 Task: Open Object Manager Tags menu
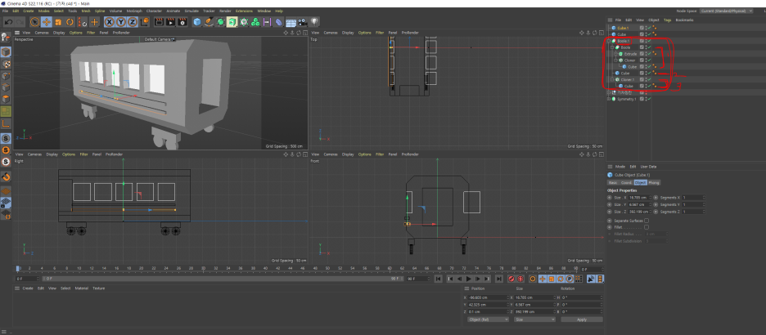tap(667, 20)
